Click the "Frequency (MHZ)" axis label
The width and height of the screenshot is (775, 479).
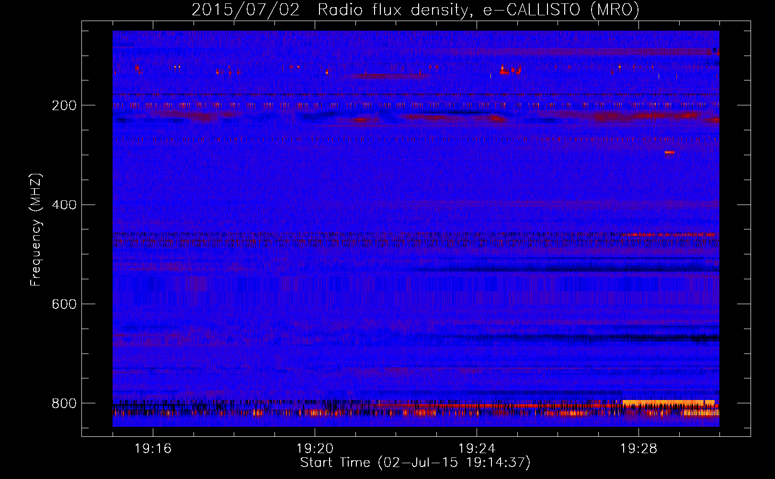tap(36, 230)
